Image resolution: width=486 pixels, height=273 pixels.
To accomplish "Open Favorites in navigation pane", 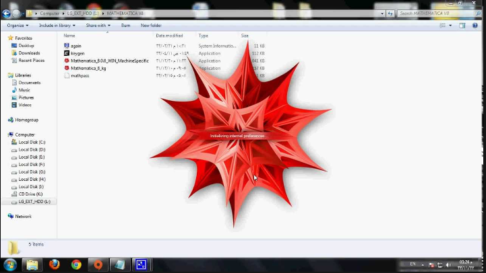I will [x=24, y=38].
